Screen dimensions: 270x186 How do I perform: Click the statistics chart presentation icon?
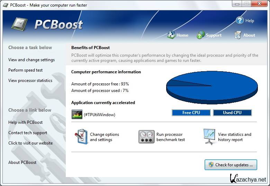pyautogui.click(x=209, y=137)
